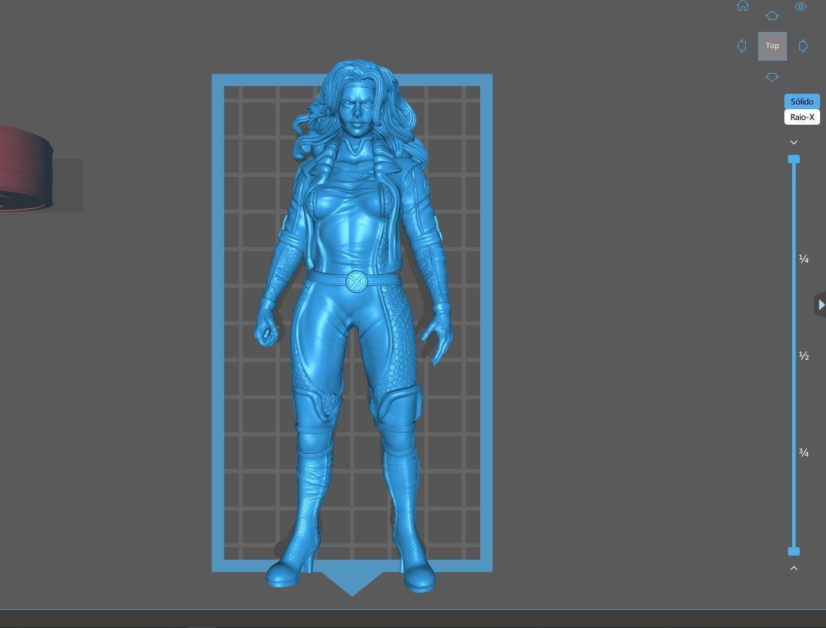Rotate view right with the right arrow
Screen dimensions: 826x628
click(x=803, y=46)
